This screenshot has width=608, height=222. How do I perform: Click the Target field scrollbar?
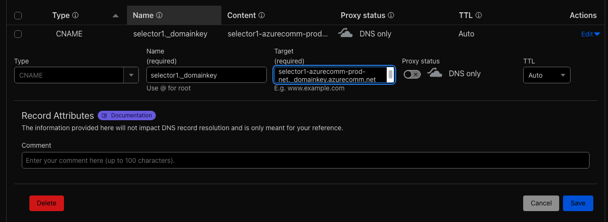tap(390, 74)
